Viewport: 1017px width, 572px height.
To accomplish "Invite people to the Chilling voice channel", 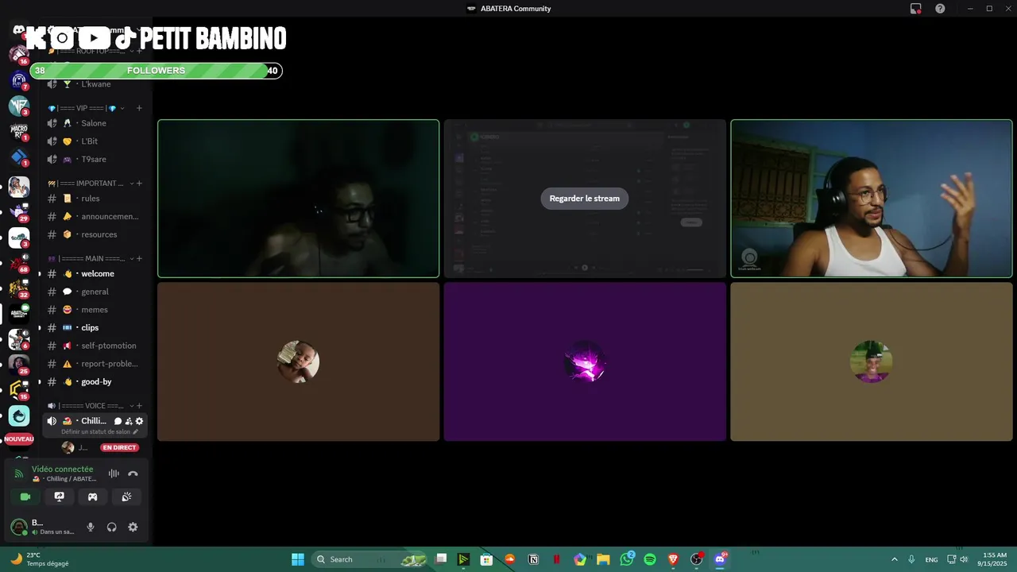I will (129, 421).
